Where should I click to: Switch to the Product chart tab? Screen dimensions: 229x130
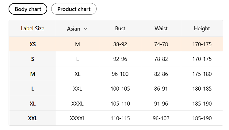pos(74,9)
